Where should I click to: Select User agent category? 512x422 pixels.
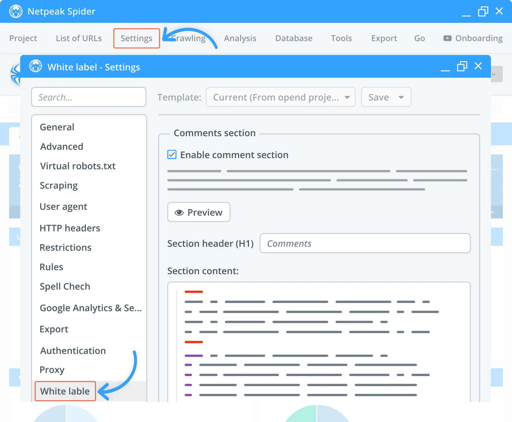point(63,207)
